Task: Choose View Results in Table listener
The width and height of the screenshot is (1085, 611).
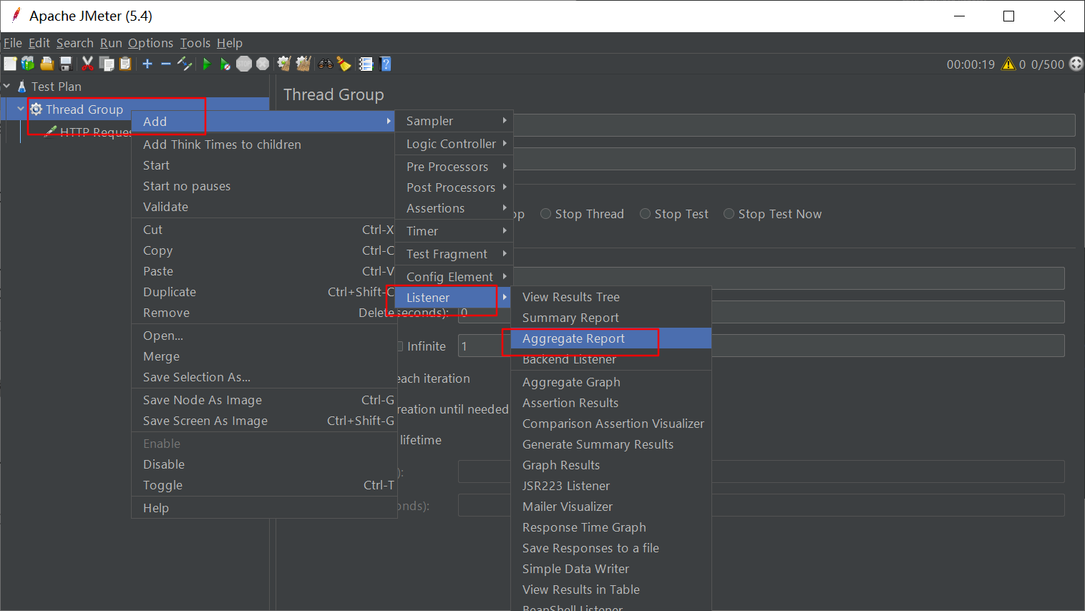Action: (x=611, y=590)
